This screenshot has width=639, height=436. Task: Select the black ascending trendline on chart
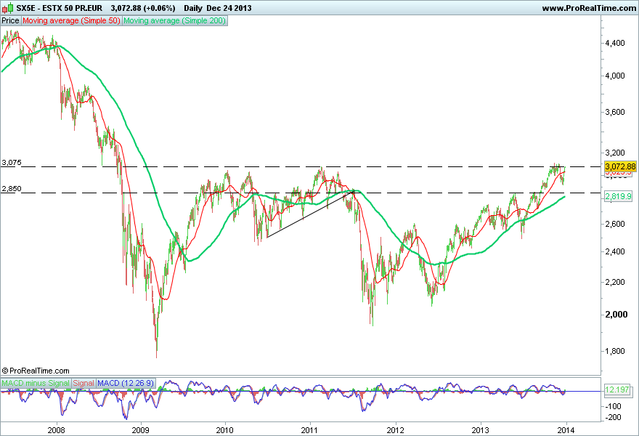[310, 214]
